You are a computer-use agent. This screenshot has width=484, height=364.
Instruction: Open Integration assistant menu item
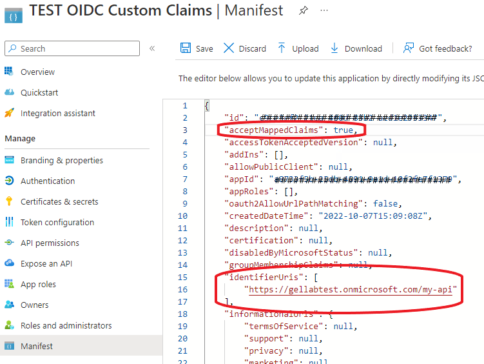[58, 113]
